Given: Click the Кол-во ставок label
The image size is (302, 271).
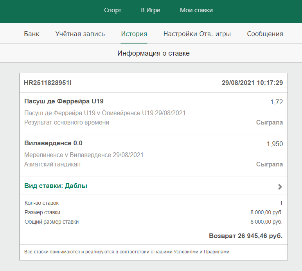Looking at the screenshot, I should [x=41, y=203].
